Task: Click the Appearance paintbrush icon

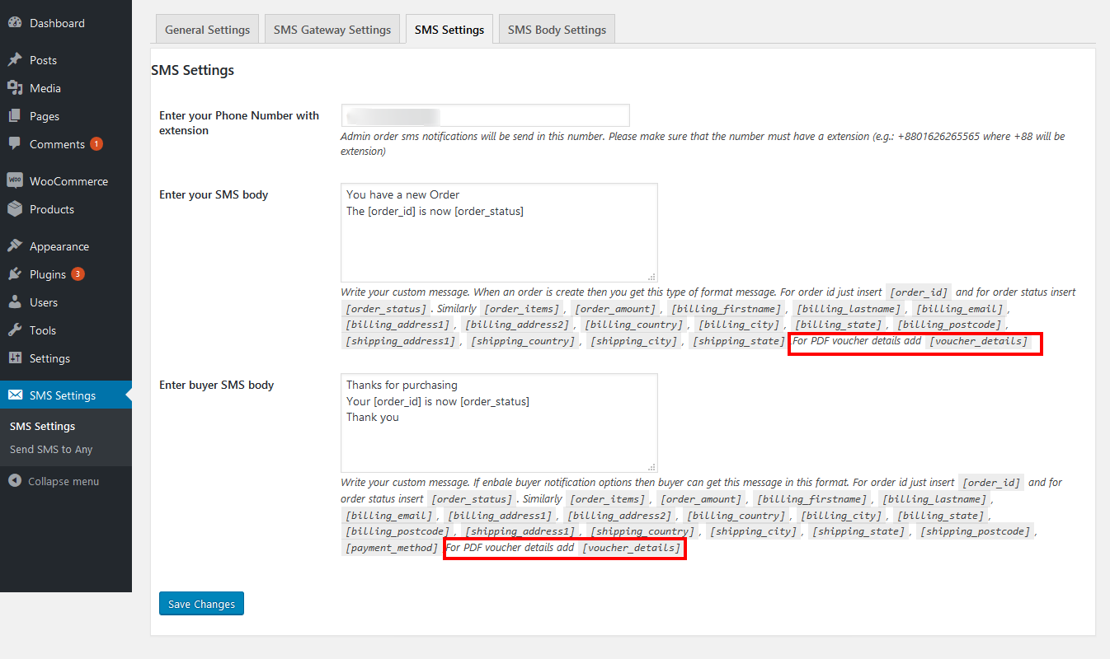Action: point(15,246)
